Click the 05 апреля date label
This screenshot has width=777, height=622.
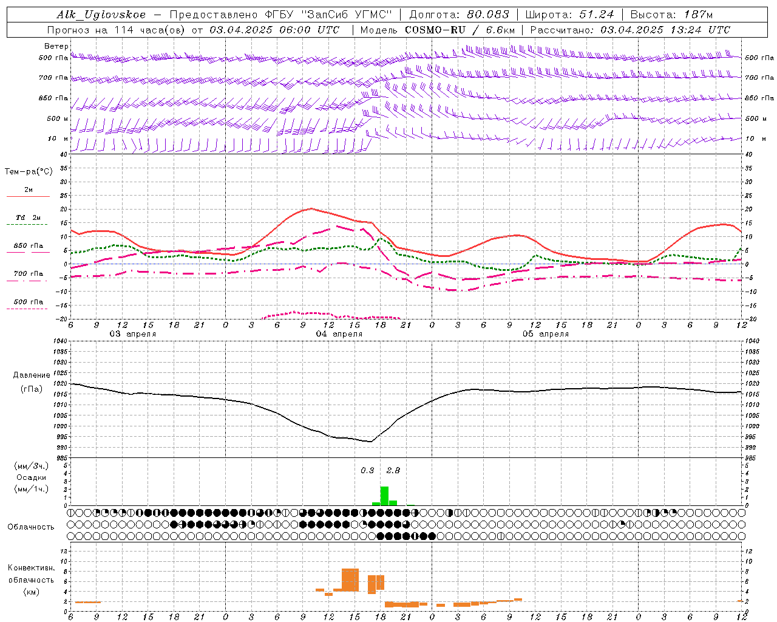point(545,333)
